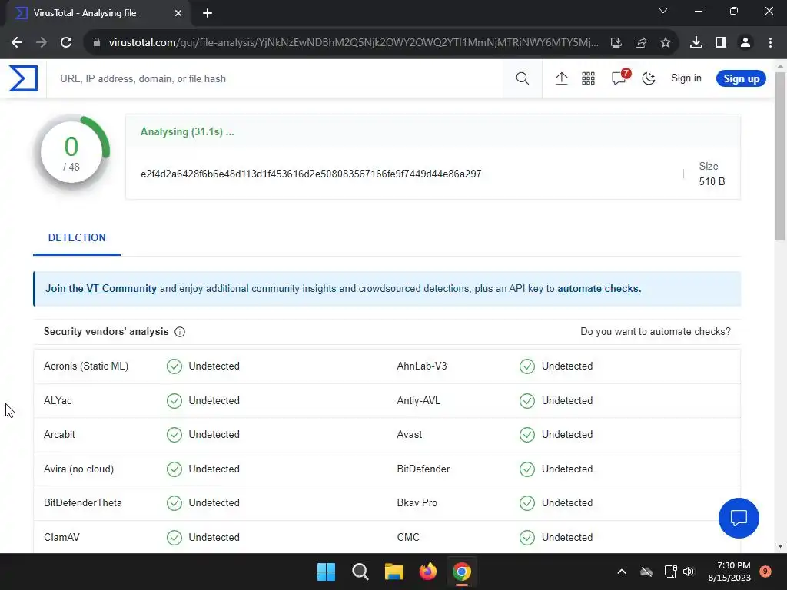Click the upload file arrow icon
787x590 pixels.
562,78
